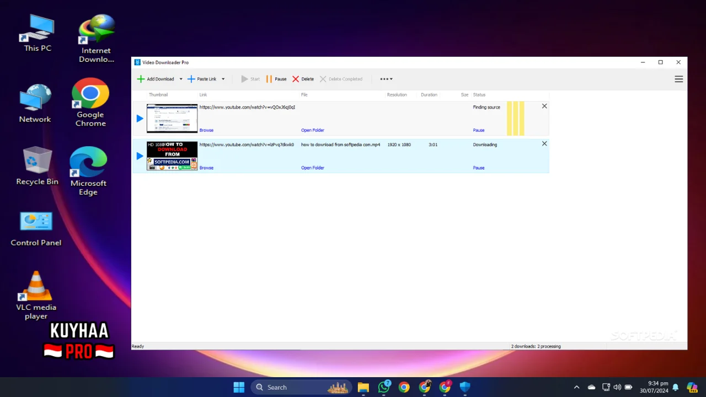Click the volume speaker tray icon
706x397 pixels.
click(617, 387)
